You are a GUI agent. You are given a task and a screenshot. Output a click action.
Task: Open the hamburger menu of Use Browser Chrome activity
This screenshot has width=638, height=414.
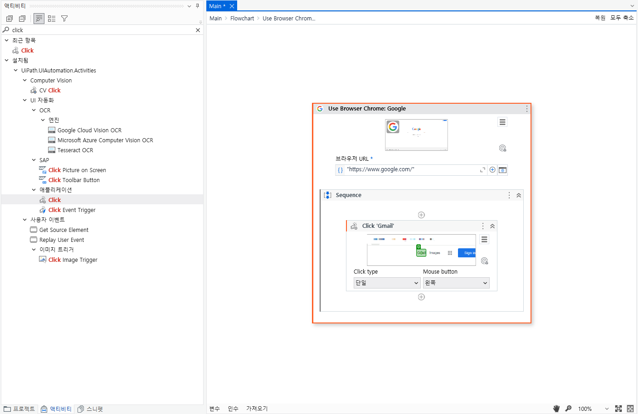click(502, 121)
